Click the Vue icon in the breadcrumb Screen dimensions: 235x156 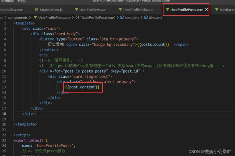(x=35, y=17)
